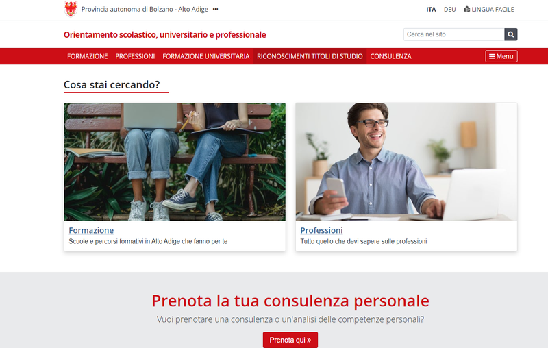Click the Formazione card title link
548x348 pixels.
point(91,230)
